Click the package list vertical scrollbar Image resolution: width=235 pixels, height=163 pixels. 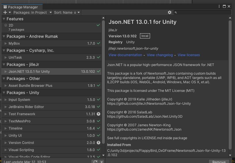(x=103, y=82)
